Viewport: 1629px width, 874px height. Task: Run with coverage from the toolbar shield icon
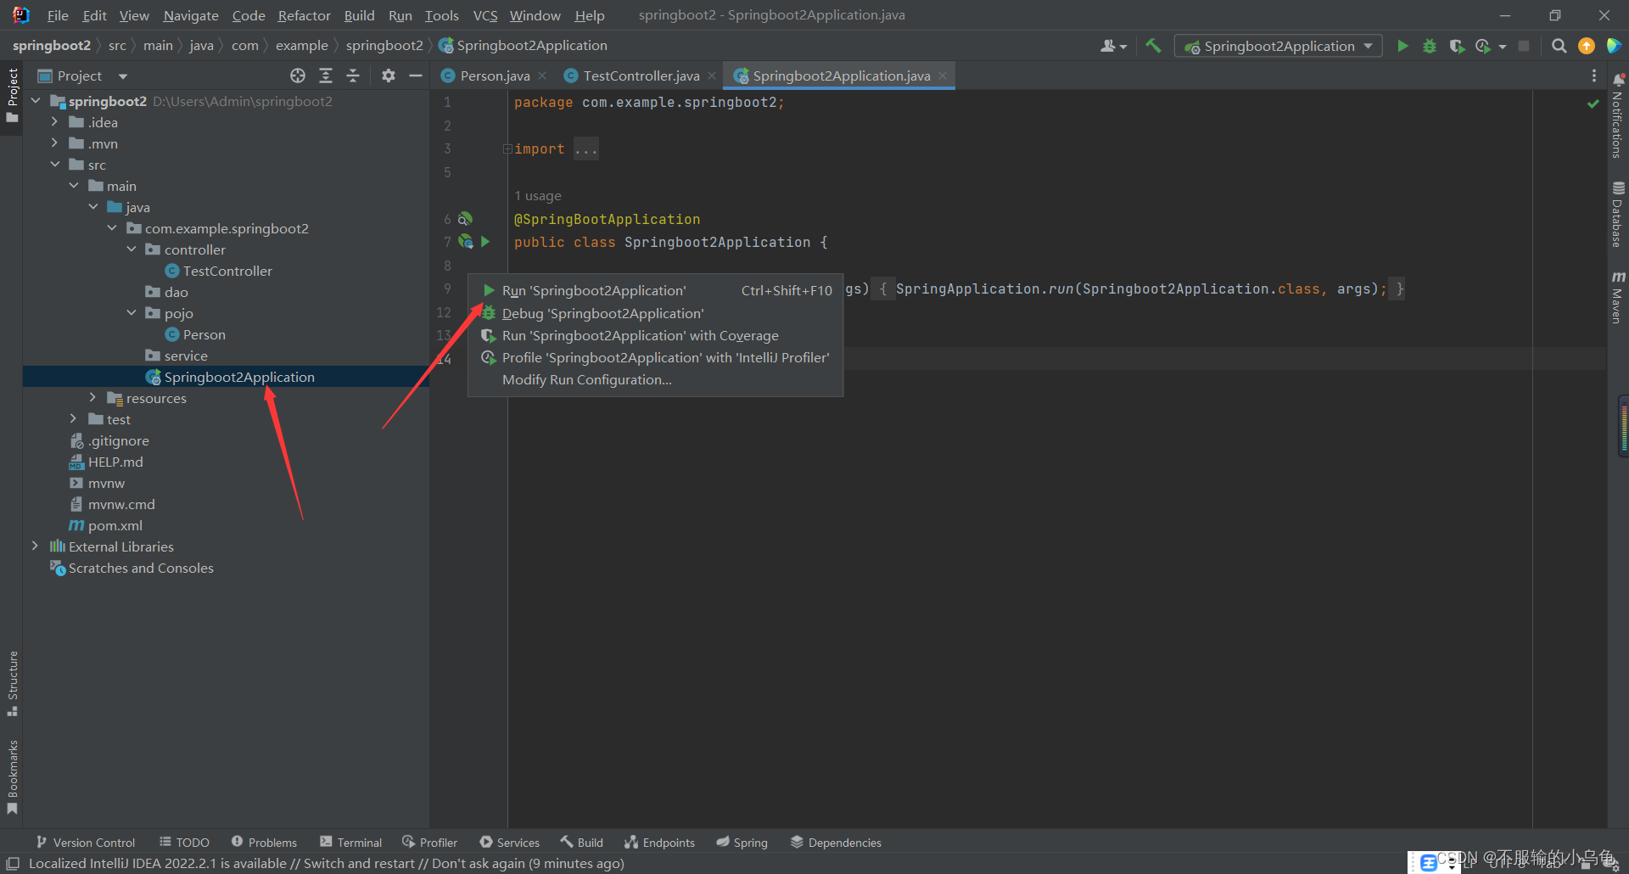click(x=1457, y=46)
